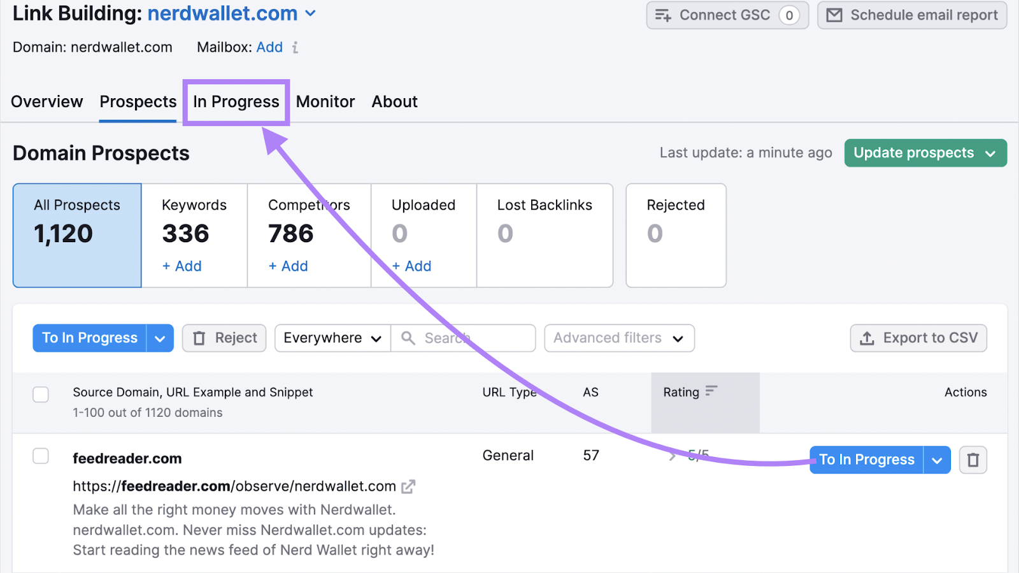
Task: Click the Schedule email report button
Action: coord(912,15)
